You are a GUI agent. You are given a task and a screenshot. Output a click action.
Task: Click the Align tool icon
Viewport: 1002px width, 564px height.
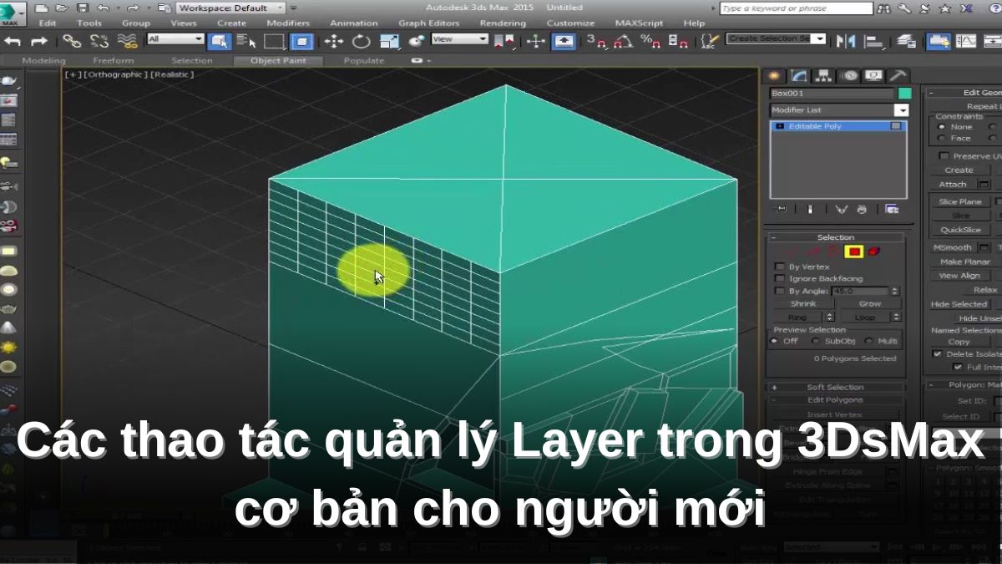(x=873, y=40)
